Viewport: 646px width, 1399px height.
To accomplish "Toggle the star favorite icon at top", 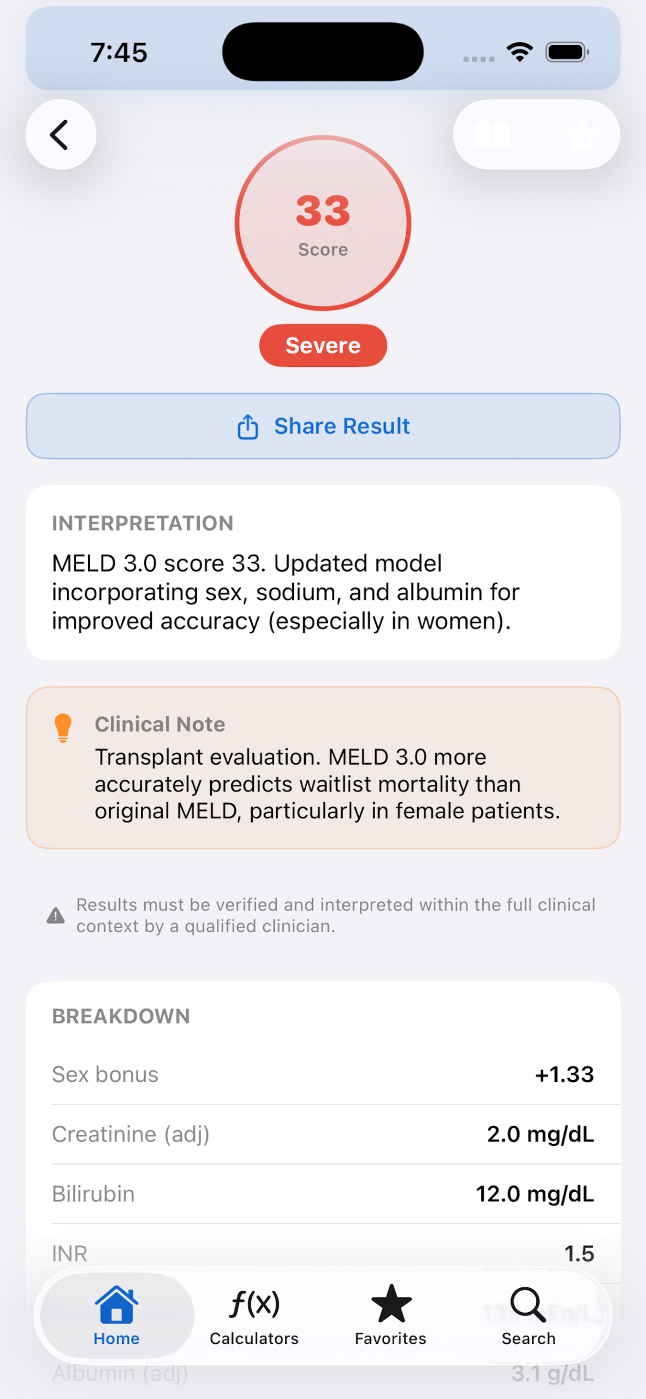I will (581, 135).
